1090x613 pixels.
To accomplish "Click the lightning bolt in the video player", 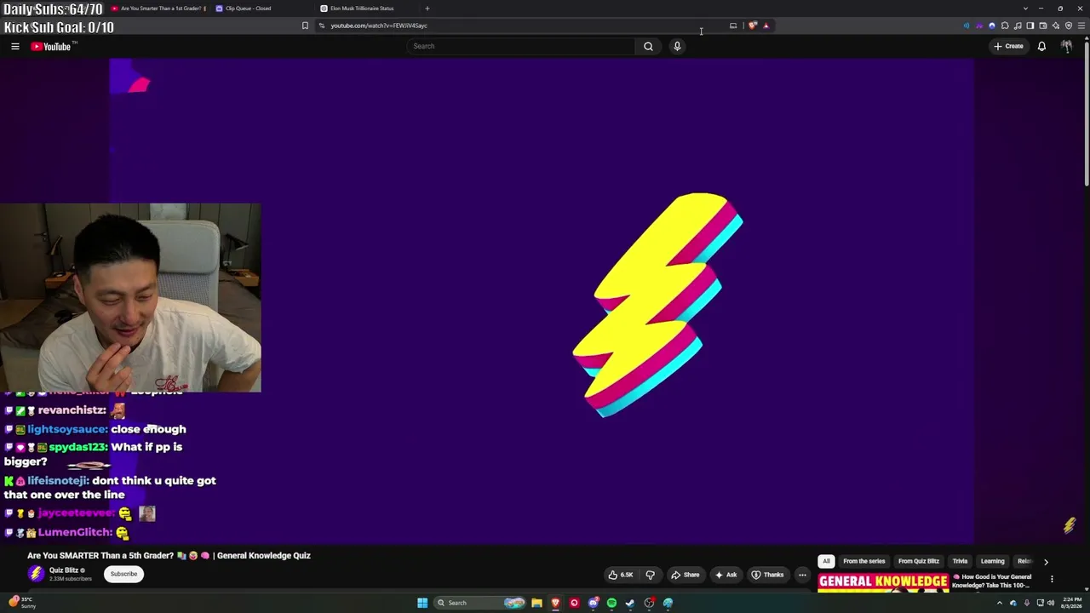I will (657, 305).
